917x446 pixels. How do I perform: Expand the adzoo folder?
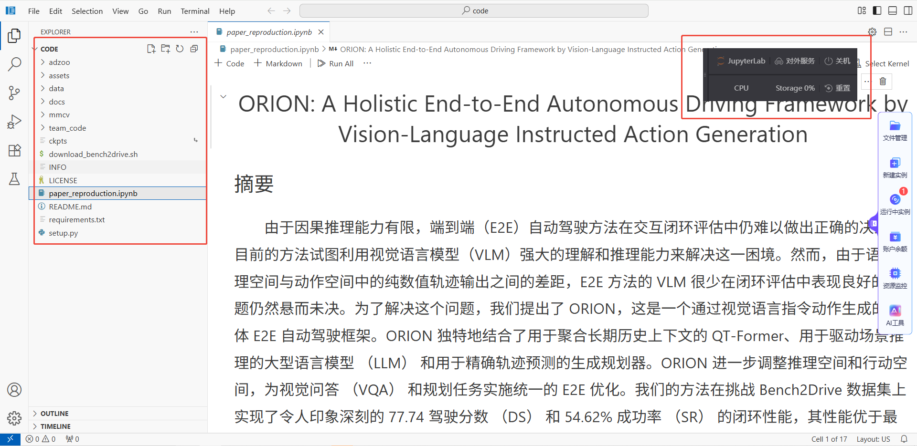click(59, 62)
